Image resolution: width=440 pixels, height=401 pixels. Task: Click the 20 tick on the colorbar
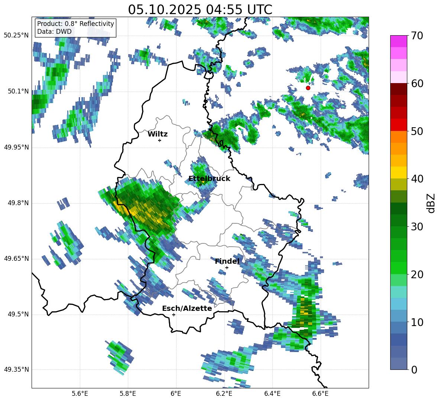pos(417,275)
